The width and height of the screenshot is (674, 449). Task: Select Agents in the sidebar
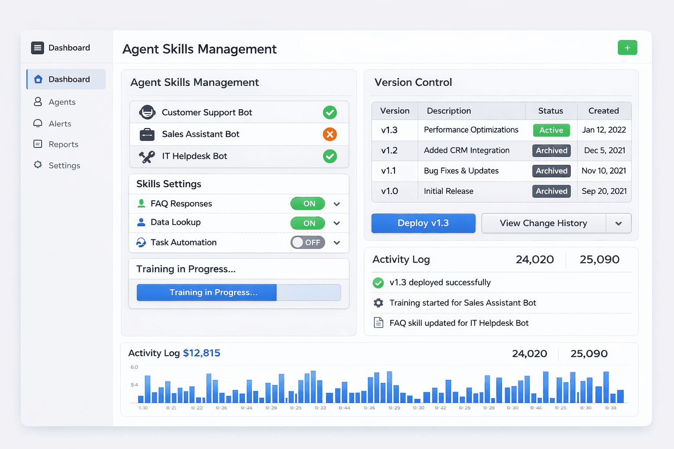[x=38, y=102]
